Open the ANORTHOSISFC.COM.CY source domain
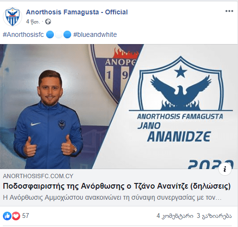Viewport: 238px width, 227px height. (x=38, y=176)
